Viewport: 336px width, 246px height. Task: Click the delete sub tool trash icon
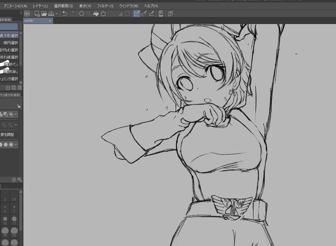tap(20, 88)
